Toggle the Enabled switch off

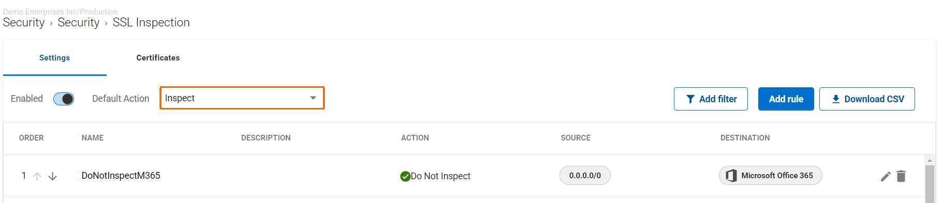(x=64, y=99)
